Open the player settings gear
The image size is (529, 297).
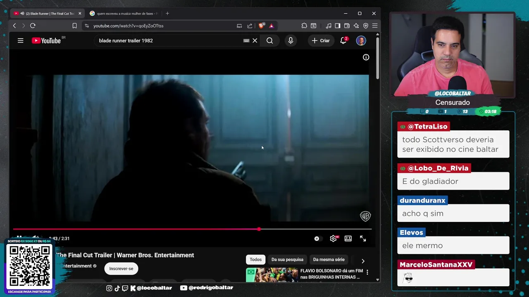tap(333, 238)
